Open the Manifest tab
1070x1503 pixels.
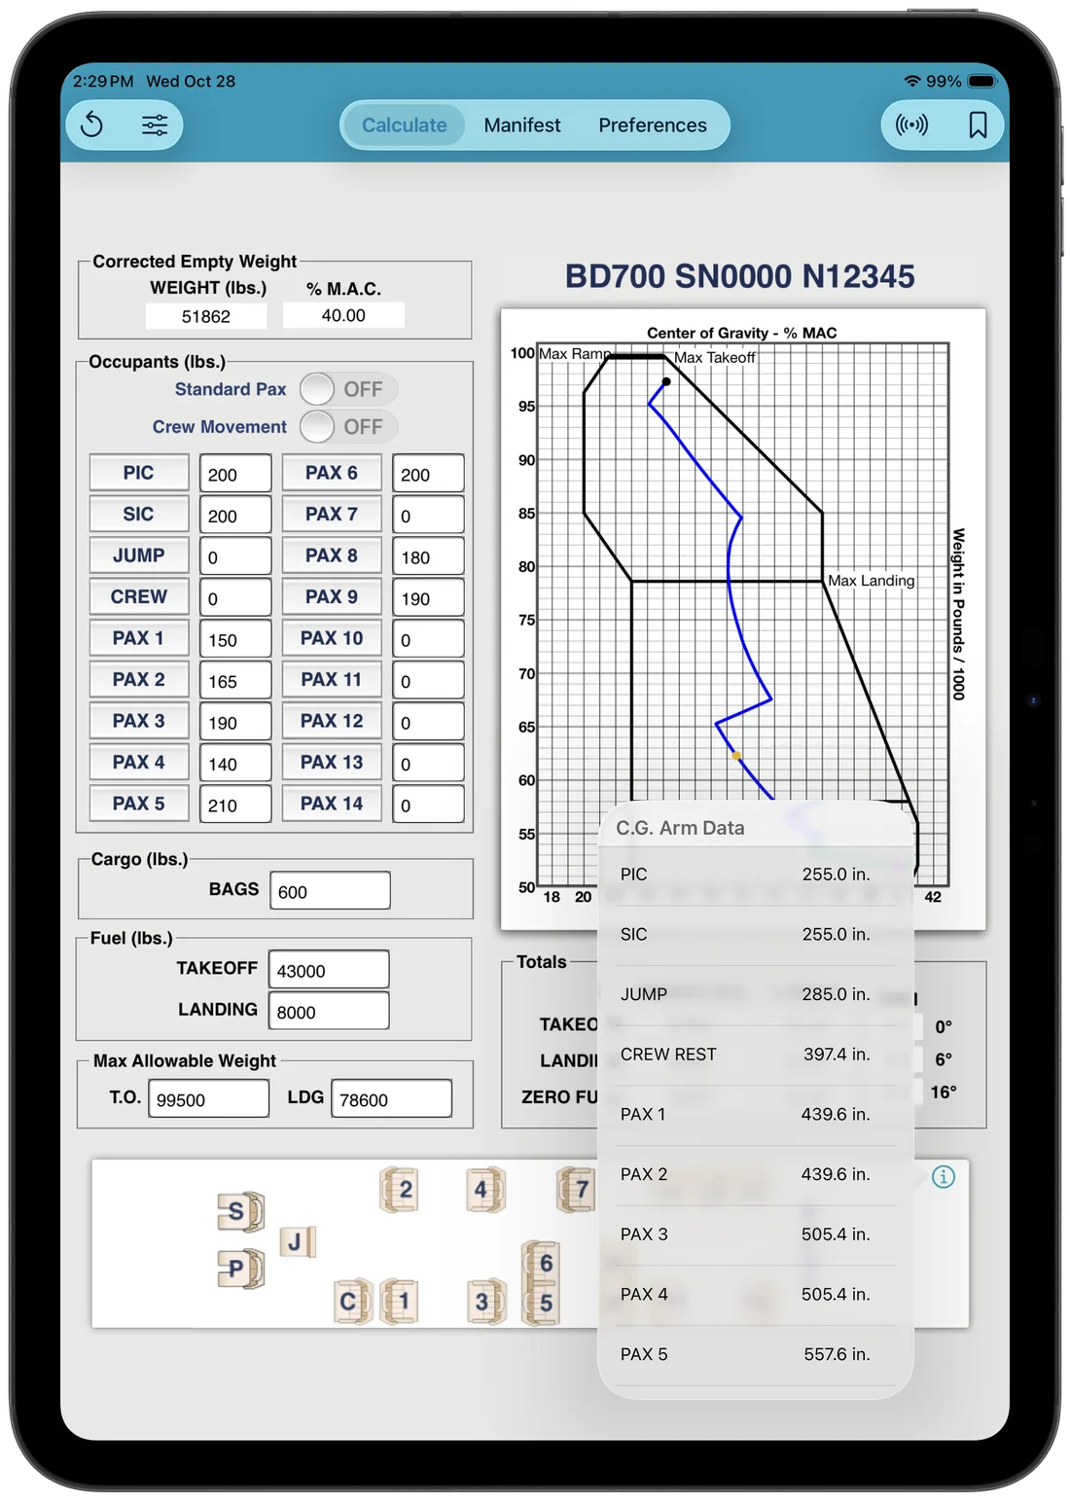click(x=522, y=125)
